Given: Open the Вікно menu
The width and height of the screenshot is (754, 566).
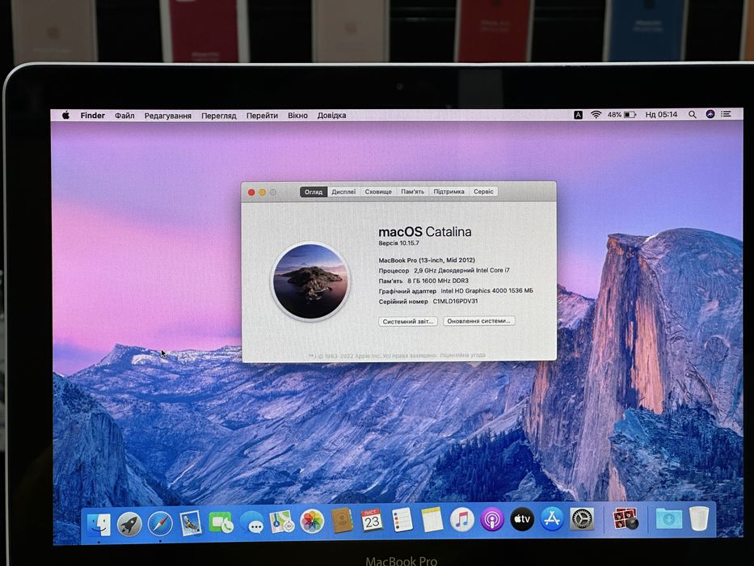Looking at the screenshot, I should [x=297, y=116].
